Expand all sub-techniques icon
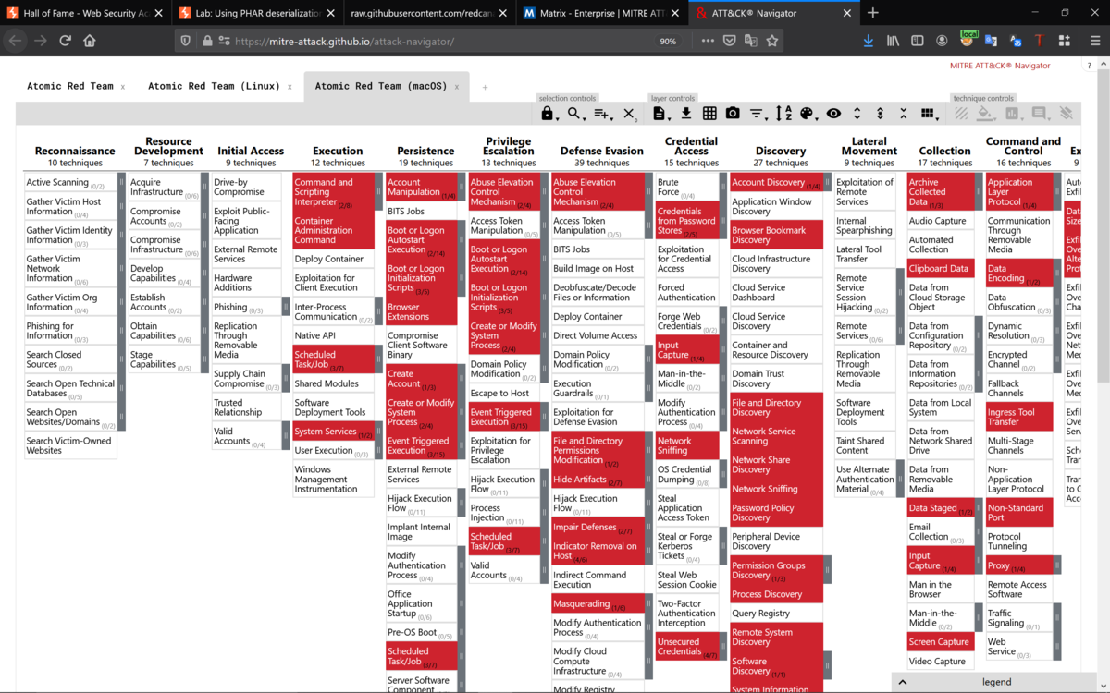The image size is (1110, 693). tap(857, 114)
